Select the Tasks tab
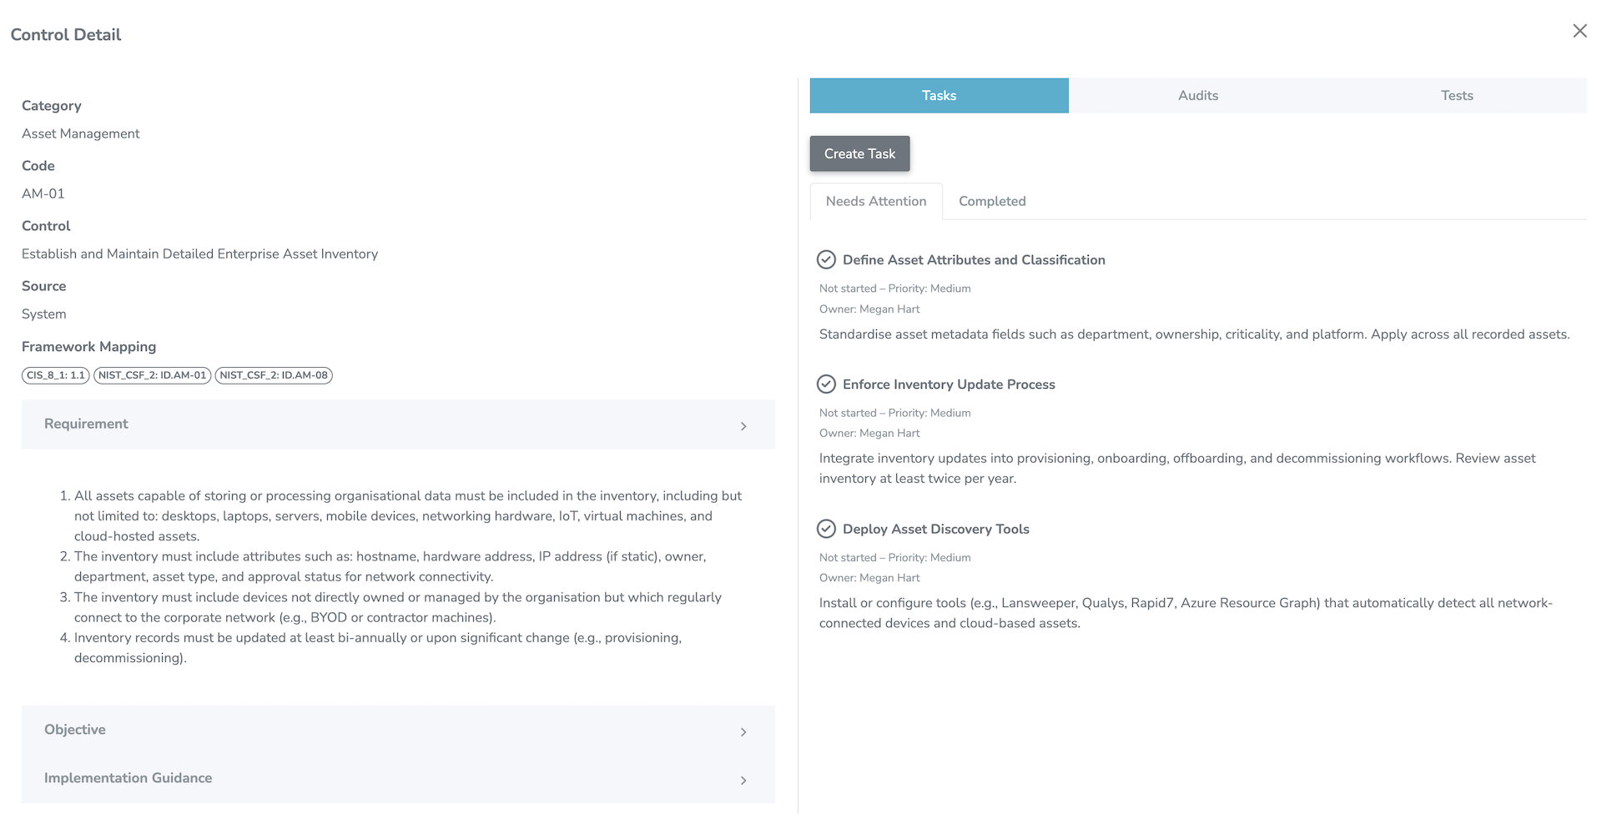Image resolution: width=1602 pixels, height=839 pixels. point(939,96)
